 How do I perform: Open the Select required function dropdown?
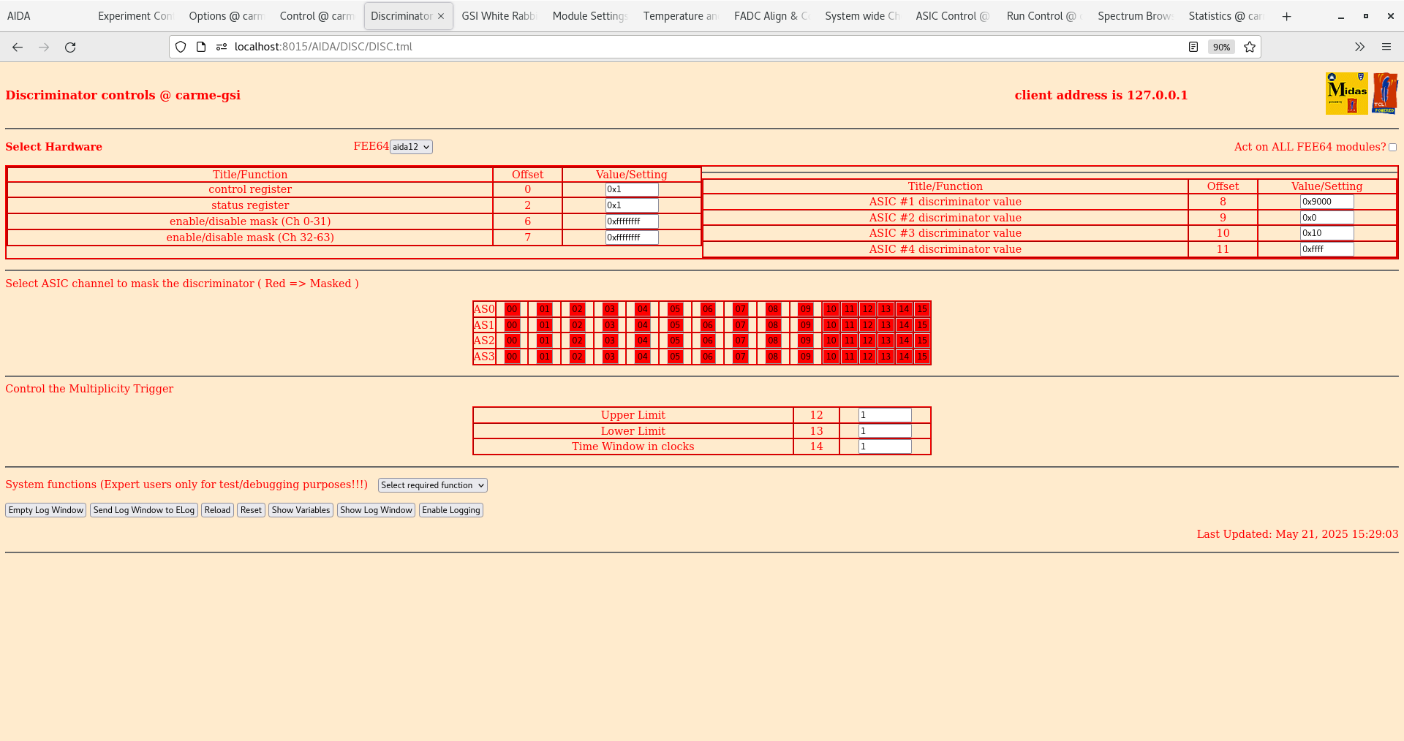coord(431,484)
